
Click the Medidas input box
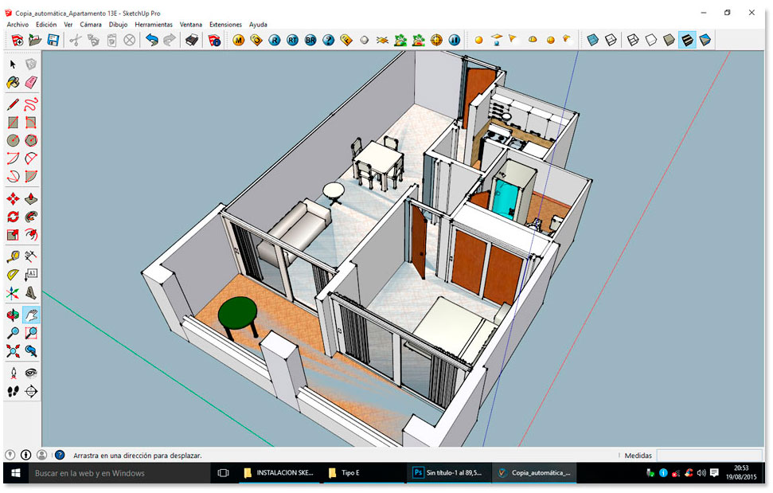pyautogui.click(x=710, y=455)
